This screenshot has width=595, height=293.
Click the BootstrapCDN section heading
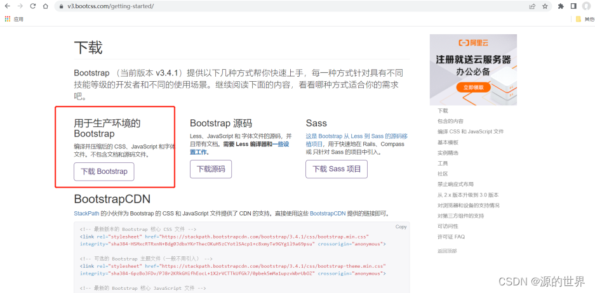point(112,199)
